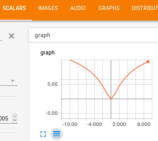This screenshot has height=141, width=158.
Task: Click the -5.00 y-axis label
Action: (52, 113)
